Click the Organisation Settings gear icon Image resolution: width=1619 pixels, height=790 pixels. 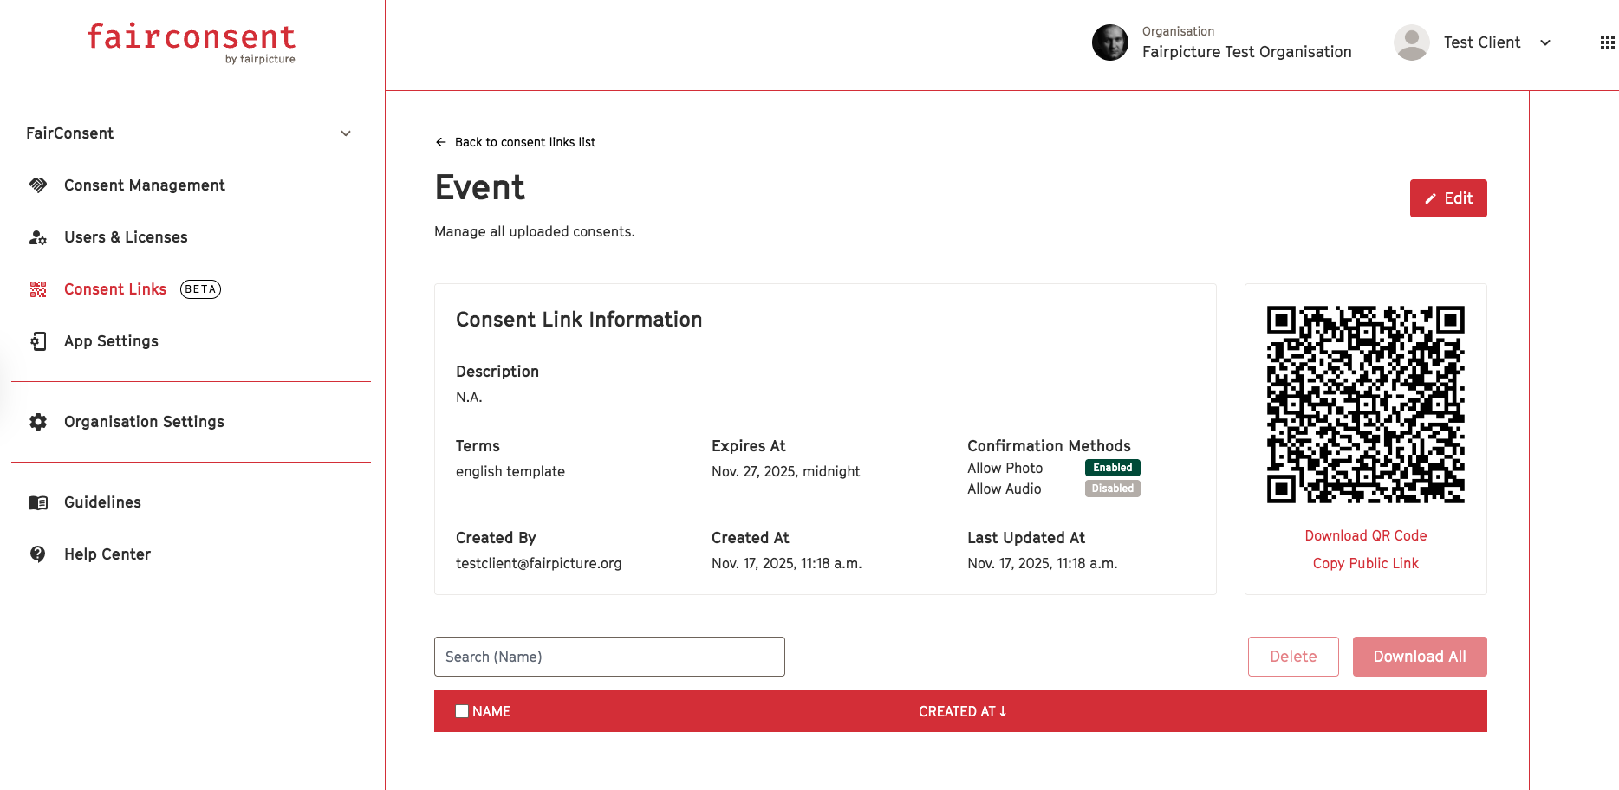(38, 422)
